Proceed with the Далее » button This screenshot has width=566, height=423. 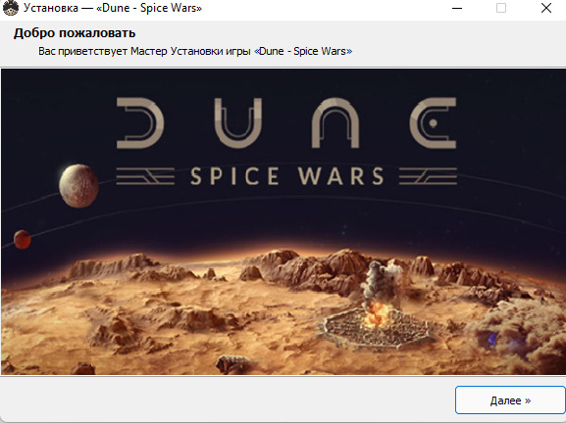point(510,400)
